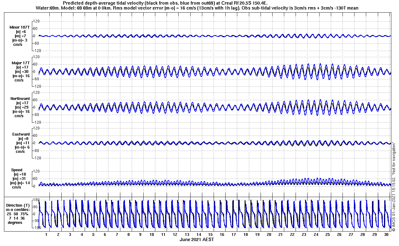Click the "Minor 107T" panel label
The width and height of the screenshot is (399, 246).
point(20,27)
